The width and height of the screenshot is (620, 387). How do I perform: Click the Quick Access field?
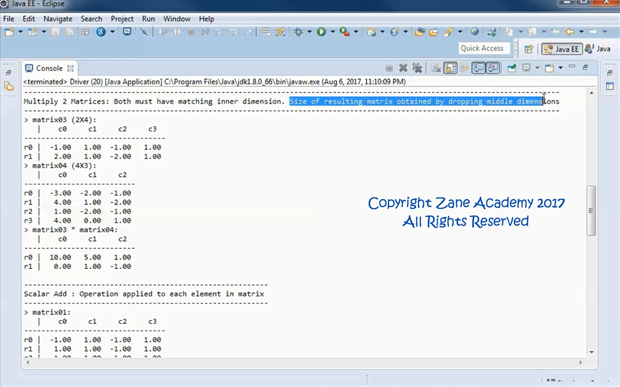[x=484, y=48]
